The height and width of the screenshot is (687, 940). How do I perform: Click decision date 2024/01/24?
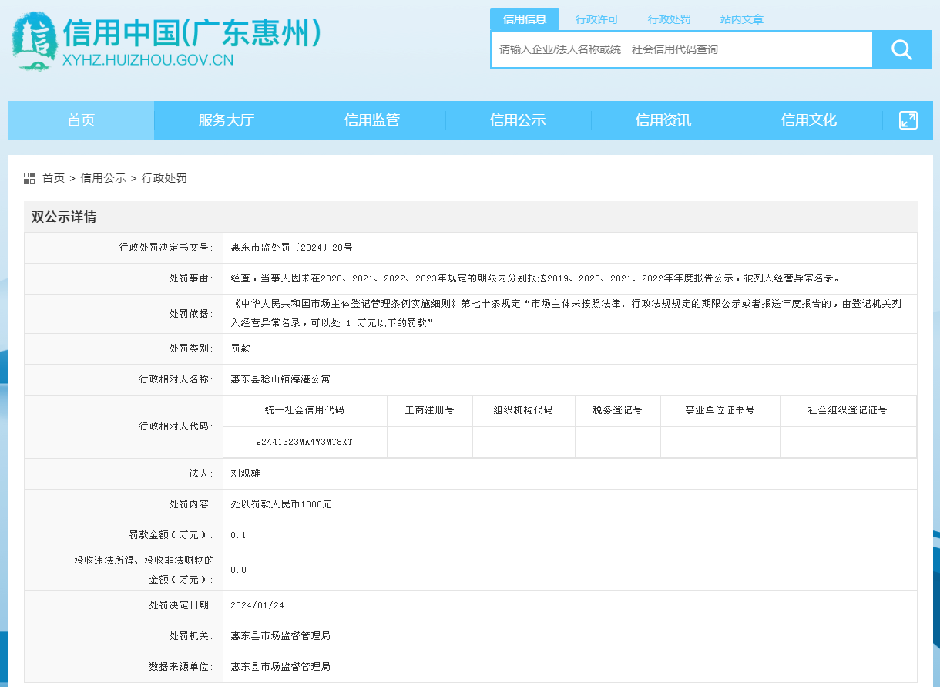click(257, 605)
